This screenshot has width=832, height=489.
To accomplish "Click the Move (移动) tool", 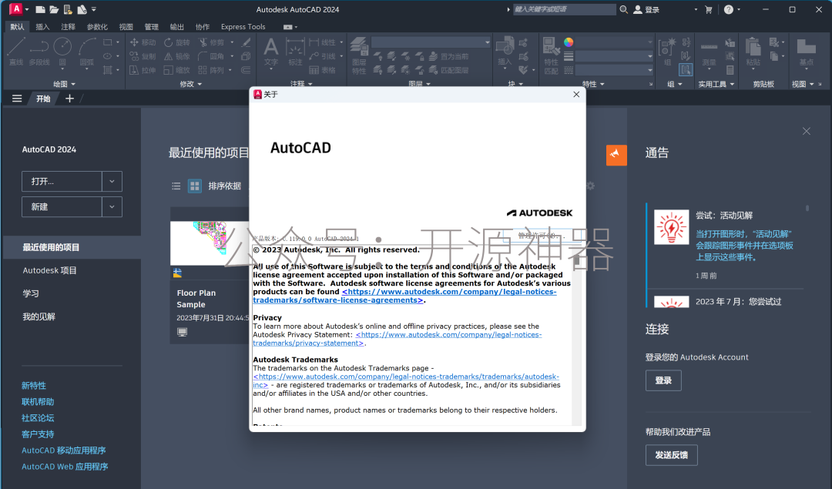I will pyautogui.click(x=143, y=42).
